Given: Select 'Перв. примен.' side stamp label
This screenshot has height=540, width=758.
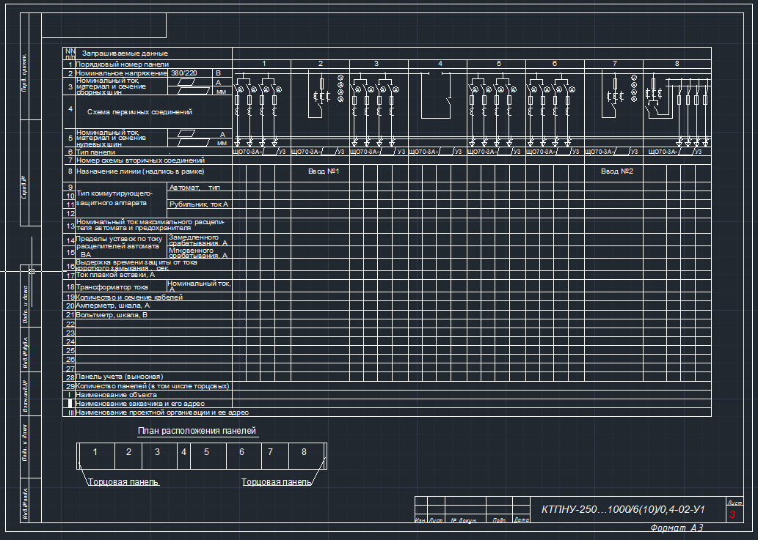Looking at the screenshot, I should click(24, 73).
